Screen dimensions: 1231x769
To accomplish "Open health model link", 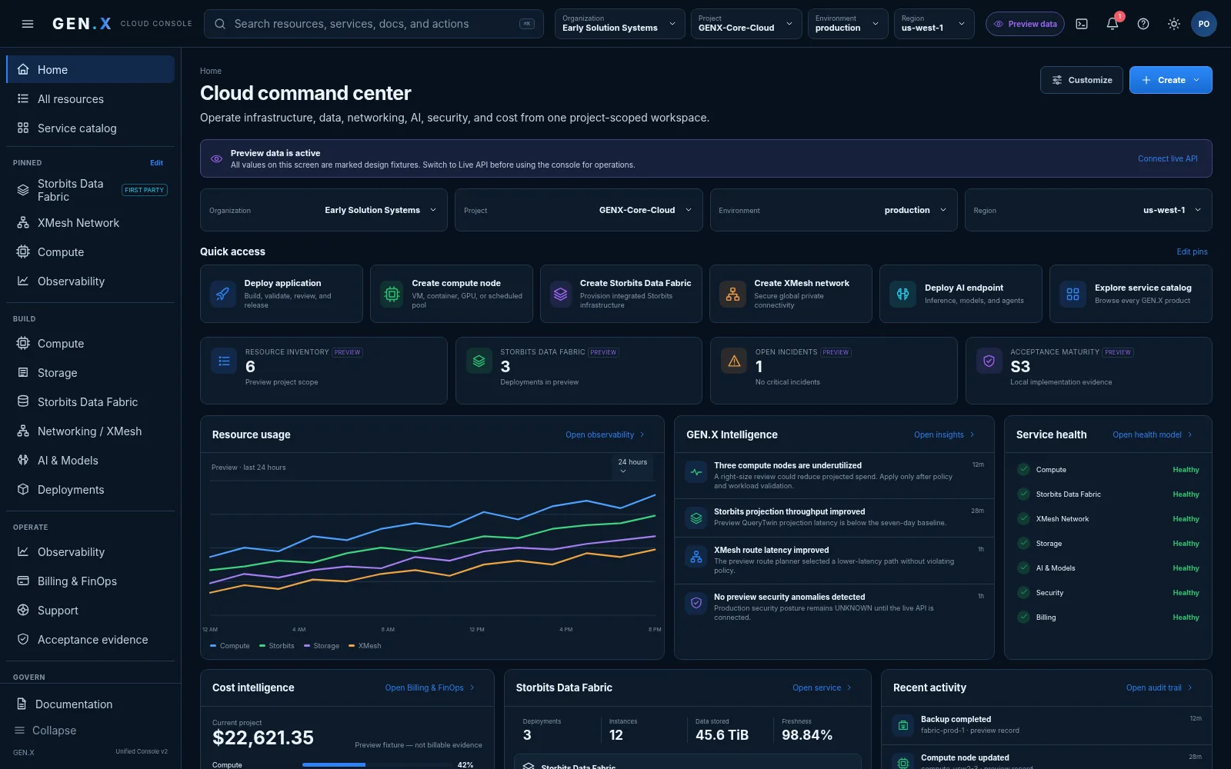I will pyautogui.click(x=1152, y=434).
